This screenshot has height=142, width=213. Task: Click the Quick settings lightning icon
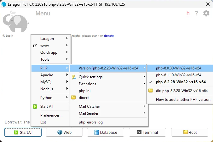point(74,77)
